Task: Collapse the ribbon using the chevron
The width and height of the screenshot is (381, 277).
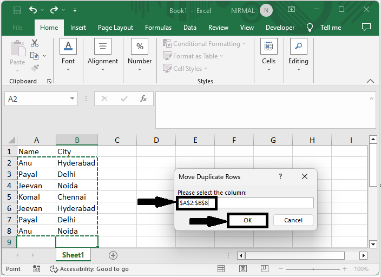Action: 371,81
